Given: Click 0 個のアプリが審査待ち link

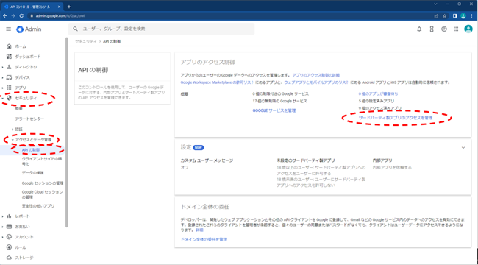Looking at the screenshot, I should coord(378,93).
